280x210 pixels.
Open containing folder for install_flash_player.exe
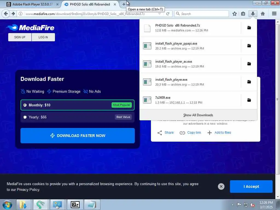pyautogui.click(x=249, y=82)
